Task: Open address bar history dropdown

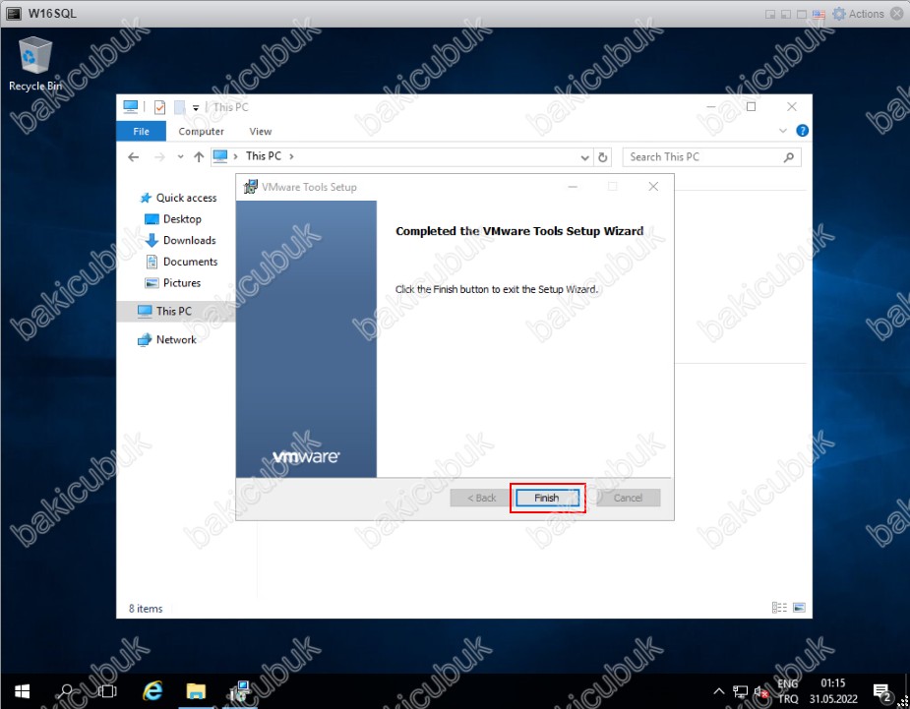Action: coord(585,157)
